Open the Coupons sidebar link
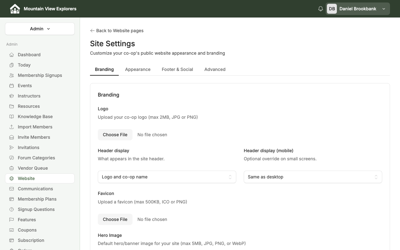The height and width of the screenshot is (250, 400). click(40, 230)
